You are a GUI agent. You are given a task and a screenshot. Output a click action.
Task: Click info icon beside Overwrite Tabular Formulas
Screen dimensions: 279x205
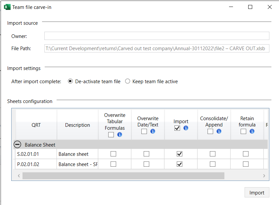120,134
